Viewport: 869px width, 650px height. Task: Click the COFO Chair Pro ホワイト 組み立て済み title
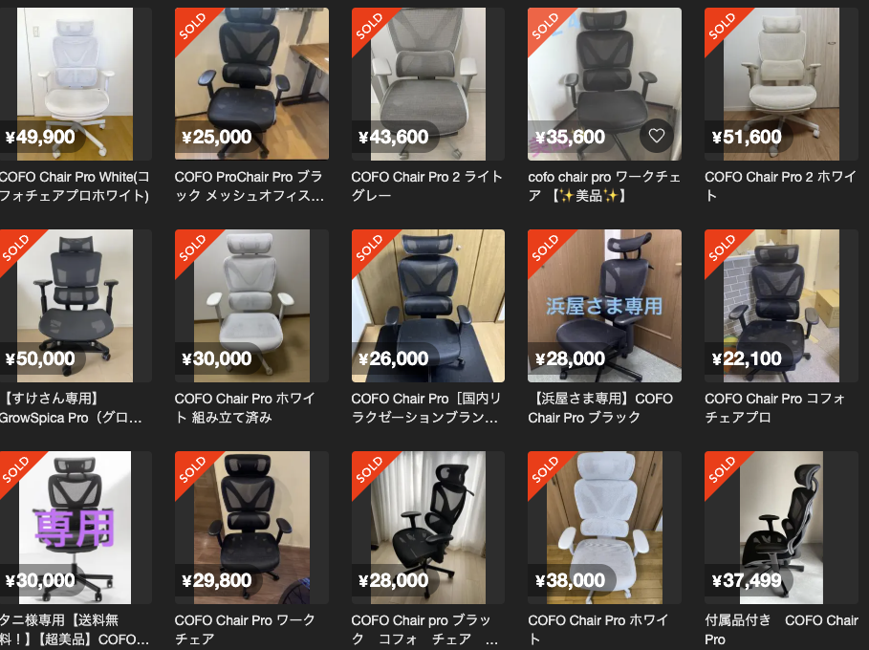click(245, 408)
